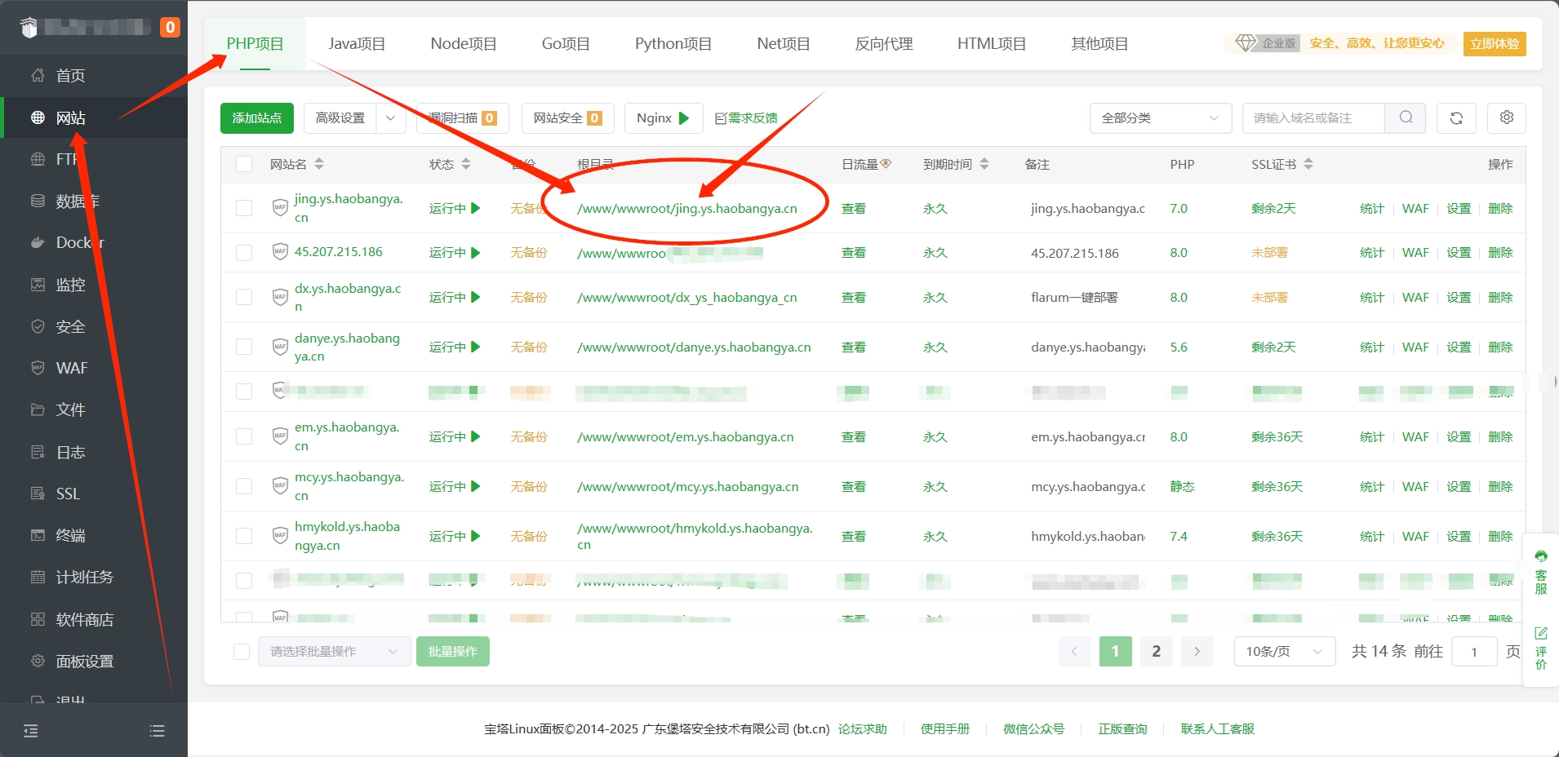Click the list icon at sidebar bottom right
Image resolution: width=1559 pixels, height=757 pixels.
tap(158, 731)
